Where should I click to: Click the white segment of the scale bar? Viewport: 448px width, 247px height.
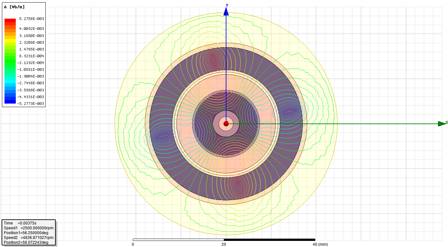pyautogui.click(x=178, y=240)
